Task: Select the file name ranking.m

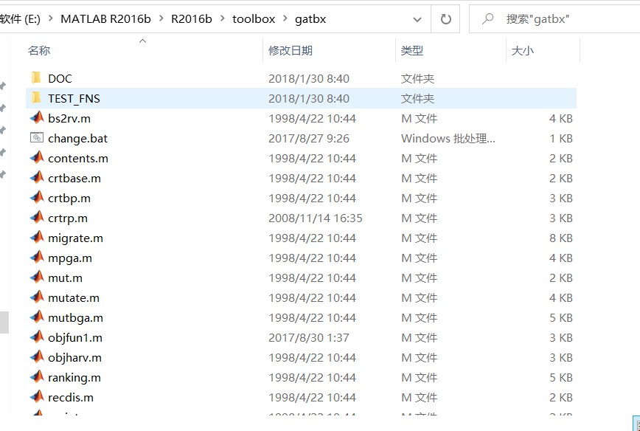Action: point(74,377)
